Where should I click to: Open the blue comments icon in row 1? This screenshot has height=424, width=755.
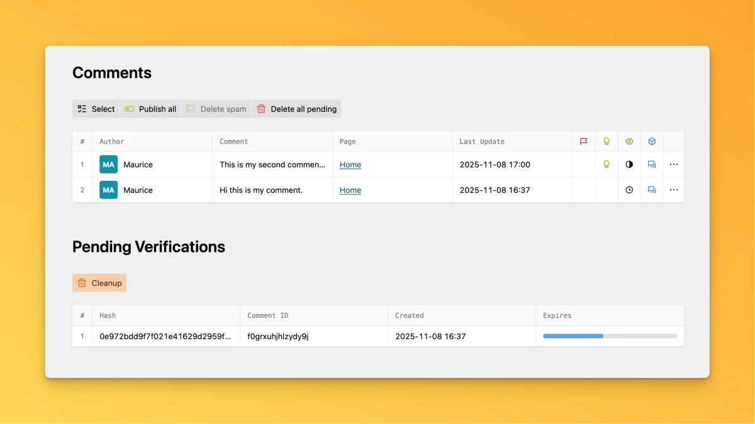(652, 165)
